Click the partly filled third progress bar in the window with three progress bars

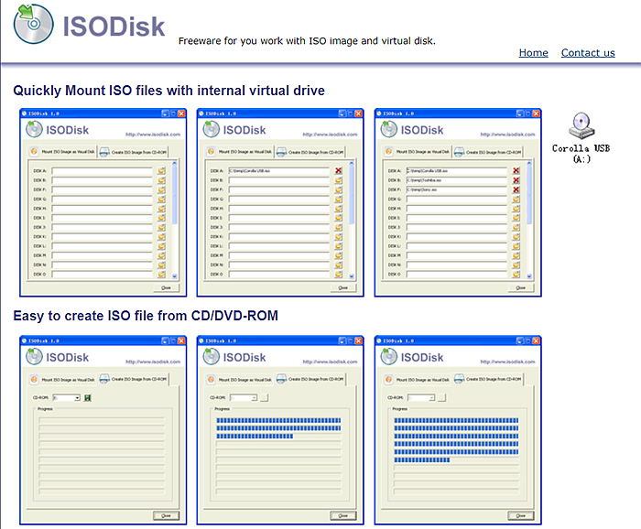pyautogui.click(x=278, y=437)
